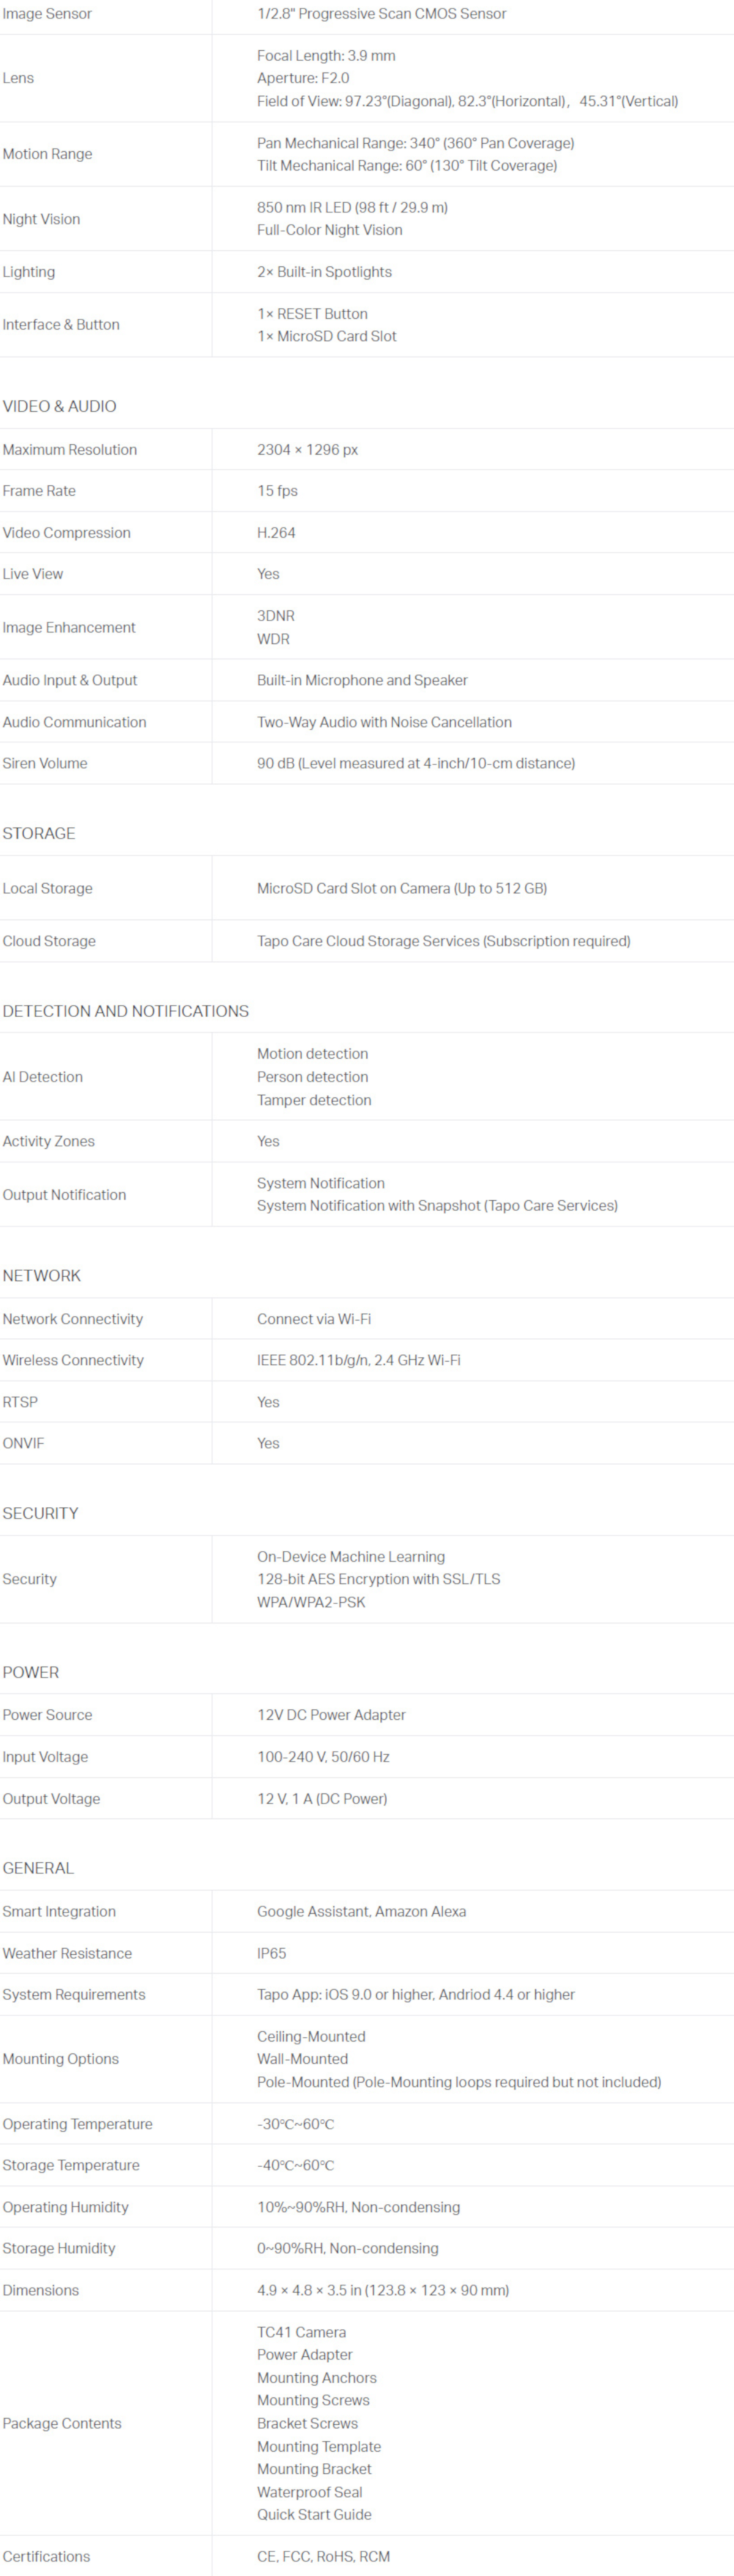734x2576 pixels.
Task: Select the IEEE 802.11b/g/n Wi-Fi value
Action: coord(359,1360)
